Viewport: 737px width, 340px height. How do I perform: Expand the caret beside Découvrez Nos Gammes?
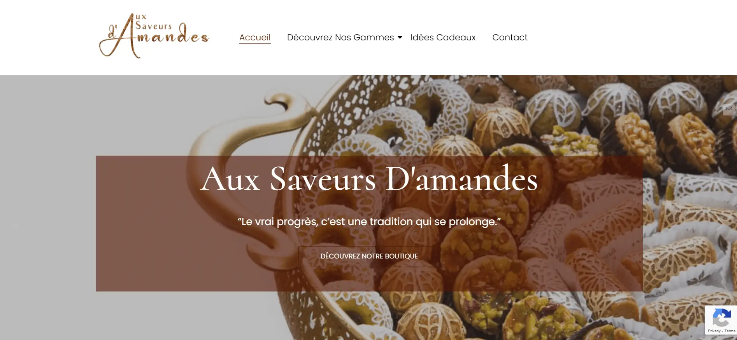(x=400, y=38)
